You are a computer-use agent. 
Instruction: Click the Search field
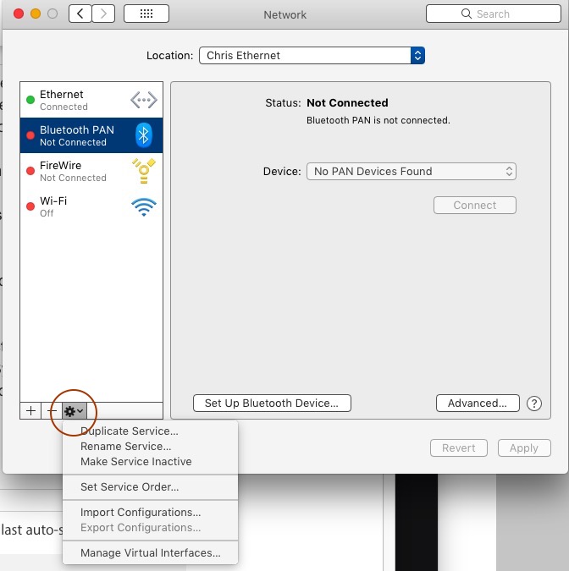(493, 14)
